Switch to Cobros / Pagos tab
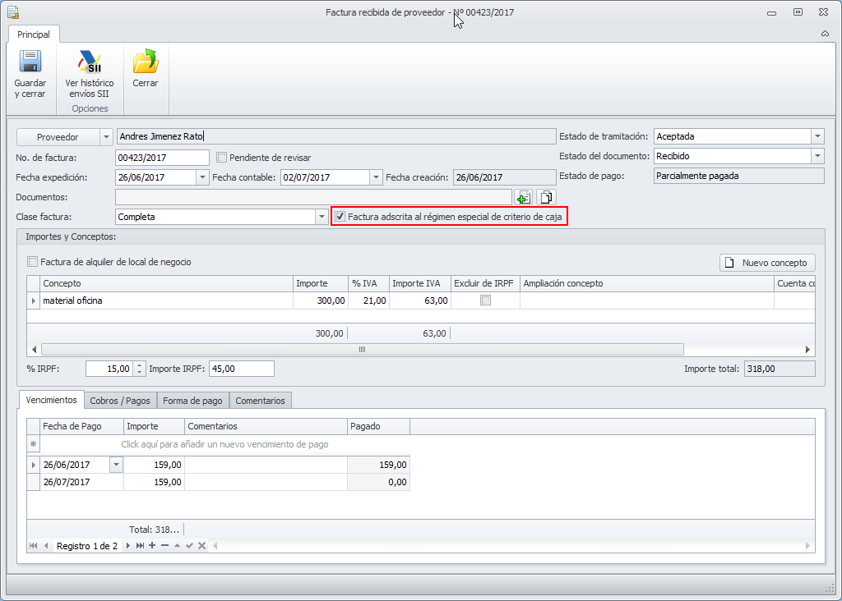The width and height of the screenshot is (842, 601). 120,401
